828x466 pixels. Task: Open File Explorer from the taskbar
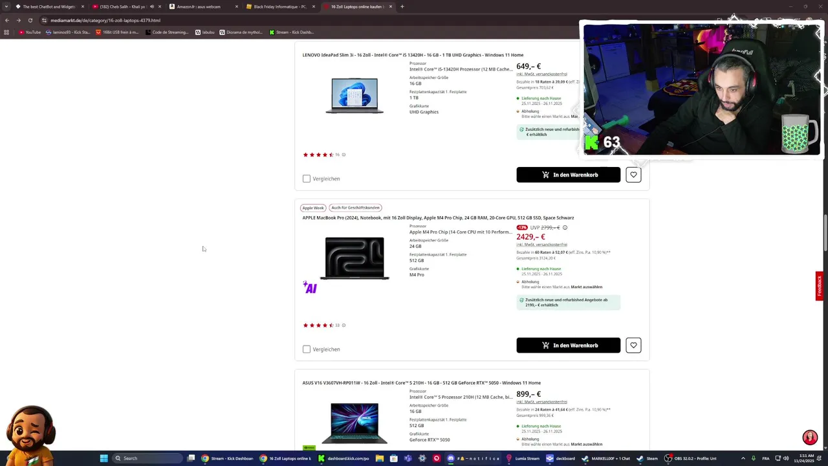click(380, 458)
